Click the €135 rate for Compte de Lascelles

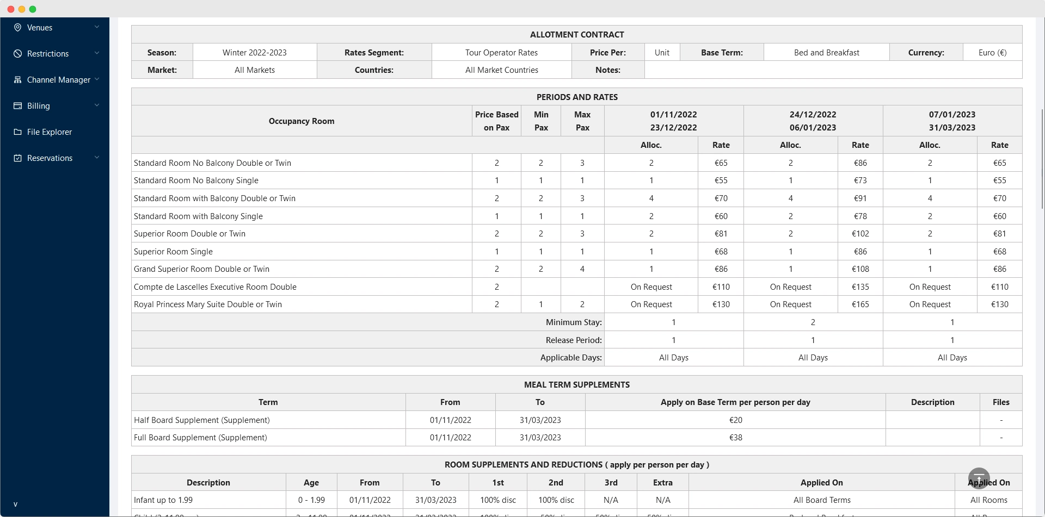coord(860,287)
